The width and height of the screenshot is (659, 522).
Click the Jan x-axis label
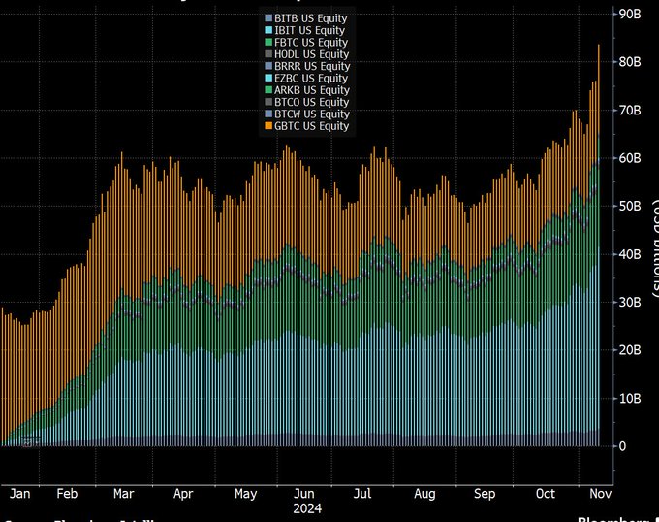[x=19, y=494]
